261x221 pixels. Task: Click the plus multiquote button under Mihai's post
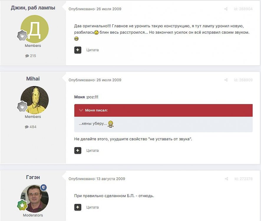[78, 151]
